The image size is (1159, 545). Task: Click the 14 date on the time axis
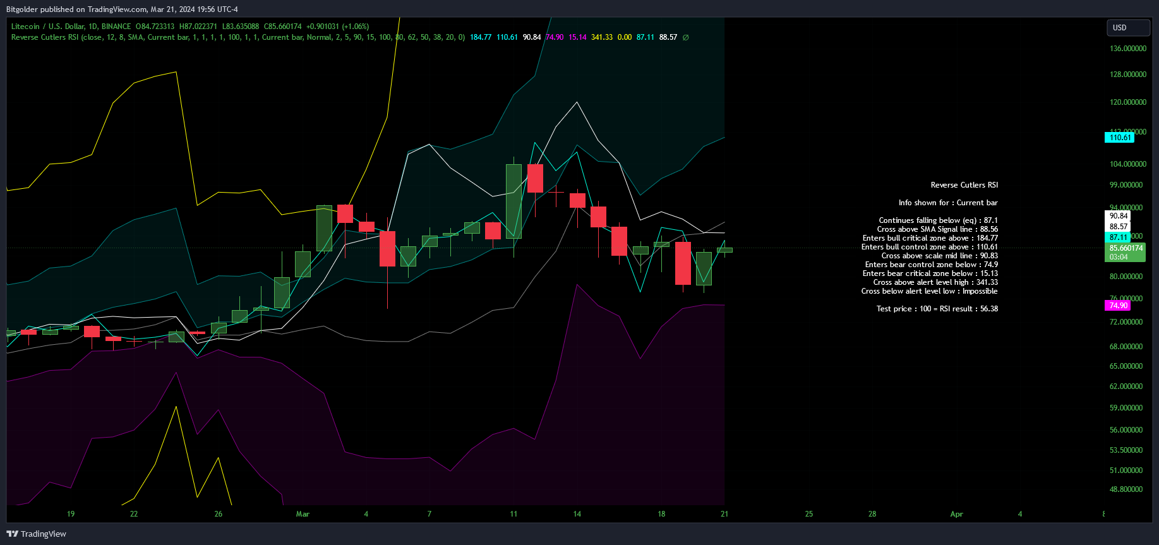tap(577, 514)
